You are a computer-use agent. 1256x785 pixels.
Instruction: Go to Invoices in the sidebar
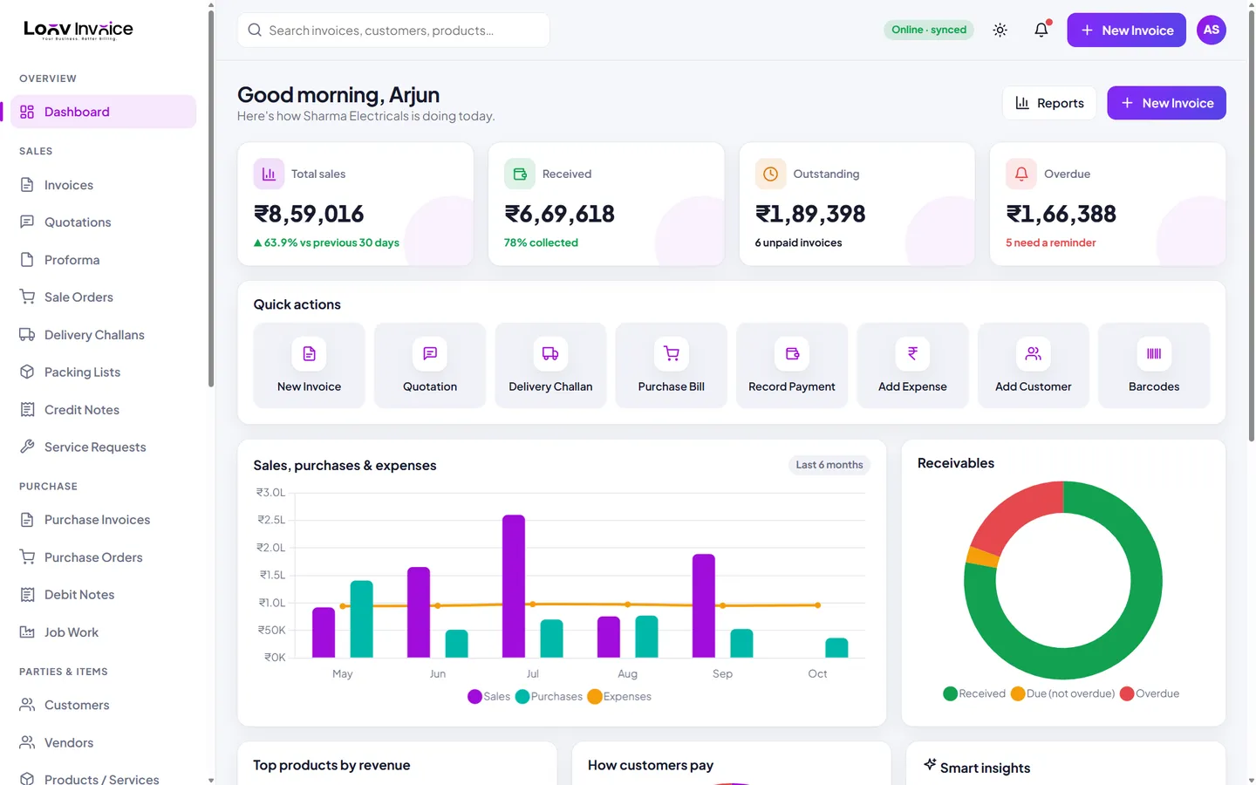103,185
